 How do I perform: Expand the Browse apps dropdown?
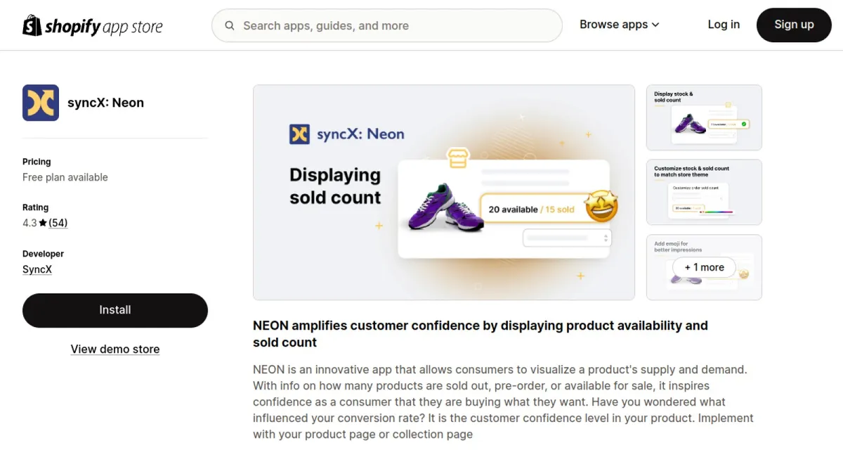click(619, 25)
